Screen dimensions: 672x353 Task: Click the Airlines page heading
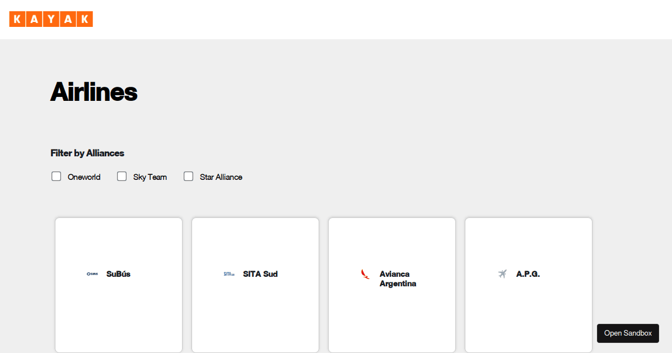94,91
